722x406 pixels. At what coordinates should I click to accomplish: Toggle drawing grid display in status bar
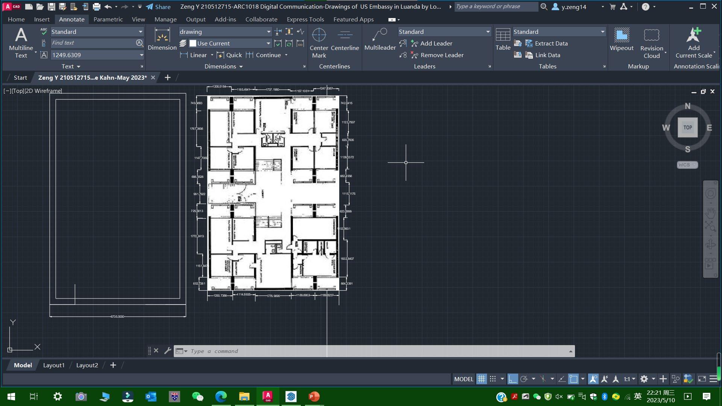pos(481,379)
